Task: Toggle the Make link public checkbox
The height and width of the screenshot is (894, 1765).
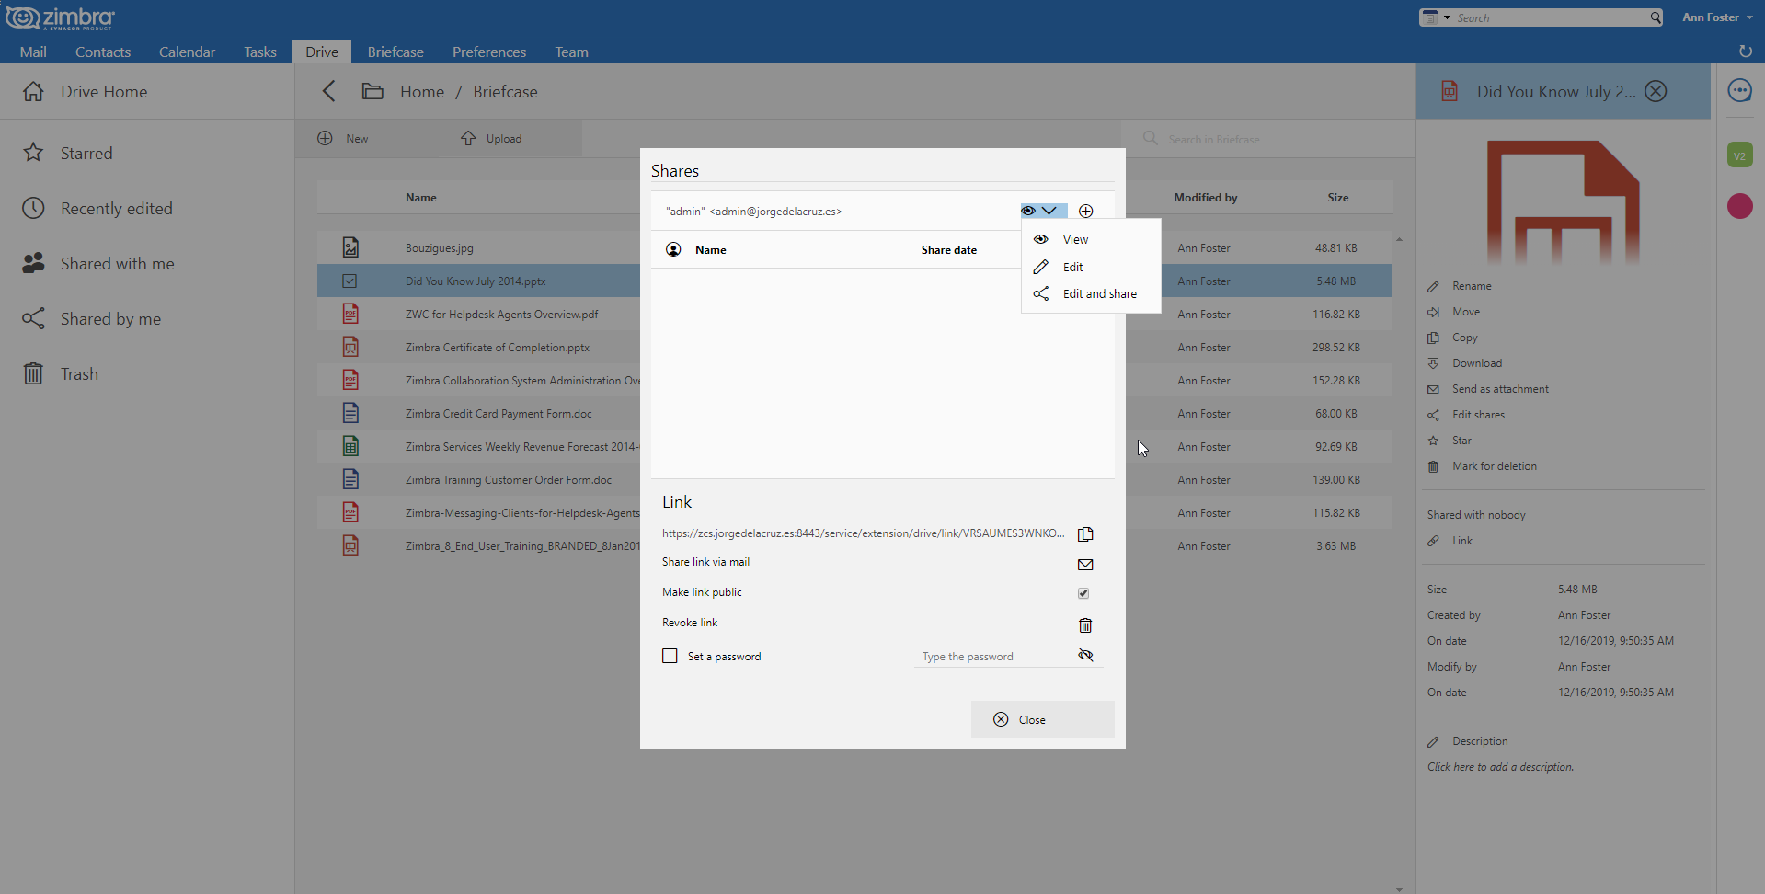Action: click(1083, 593)
